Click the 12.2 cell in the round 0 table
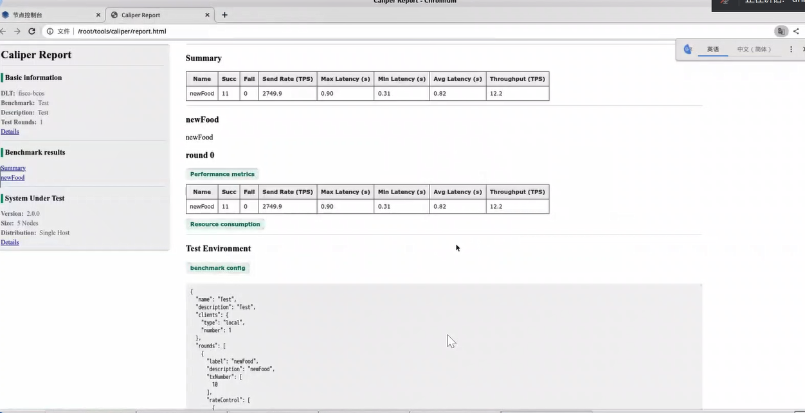The width and height of the screenshot is (805, 413). pos(517,207)
